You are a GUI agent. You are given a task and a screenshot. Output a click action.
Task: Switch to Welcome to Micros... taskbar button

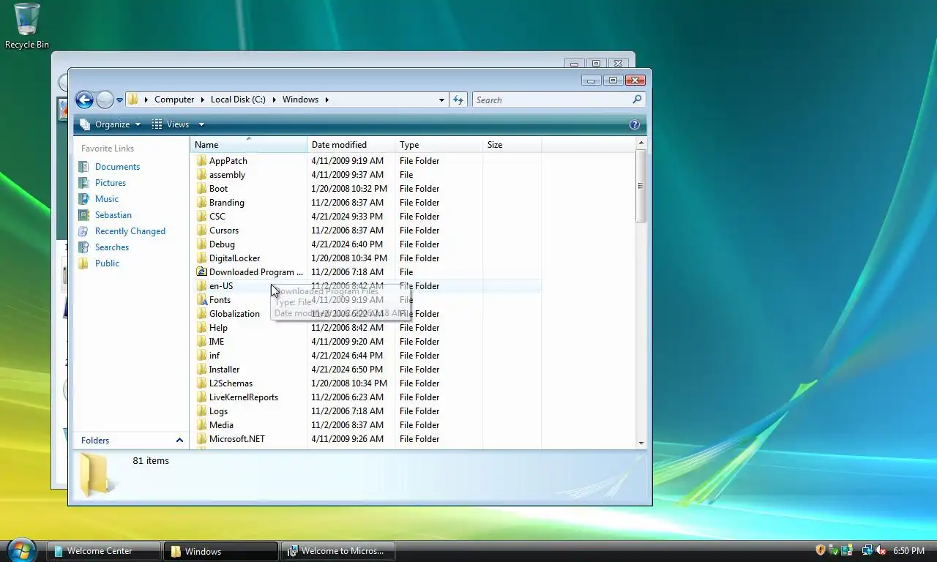339,551
